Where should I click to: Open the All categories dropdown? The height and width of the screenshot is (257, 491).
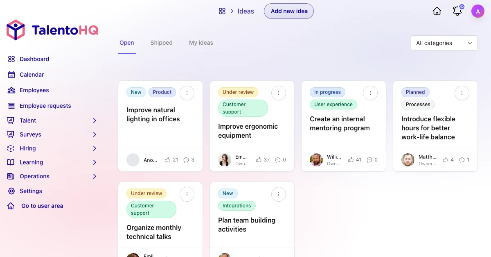point(444,43)
